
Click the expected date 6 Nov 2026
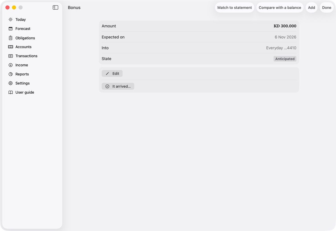click(285, 37)
